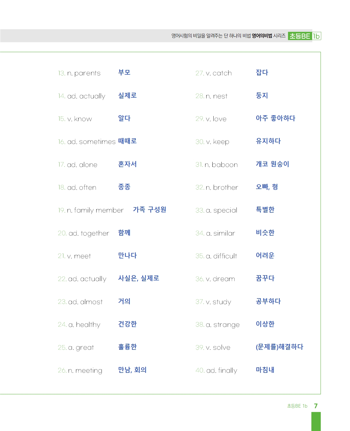Click the word 'parents' in entry 13
The height and width of the screenshot is (431, 350).
pyautogui.click(x=87, y=73)
